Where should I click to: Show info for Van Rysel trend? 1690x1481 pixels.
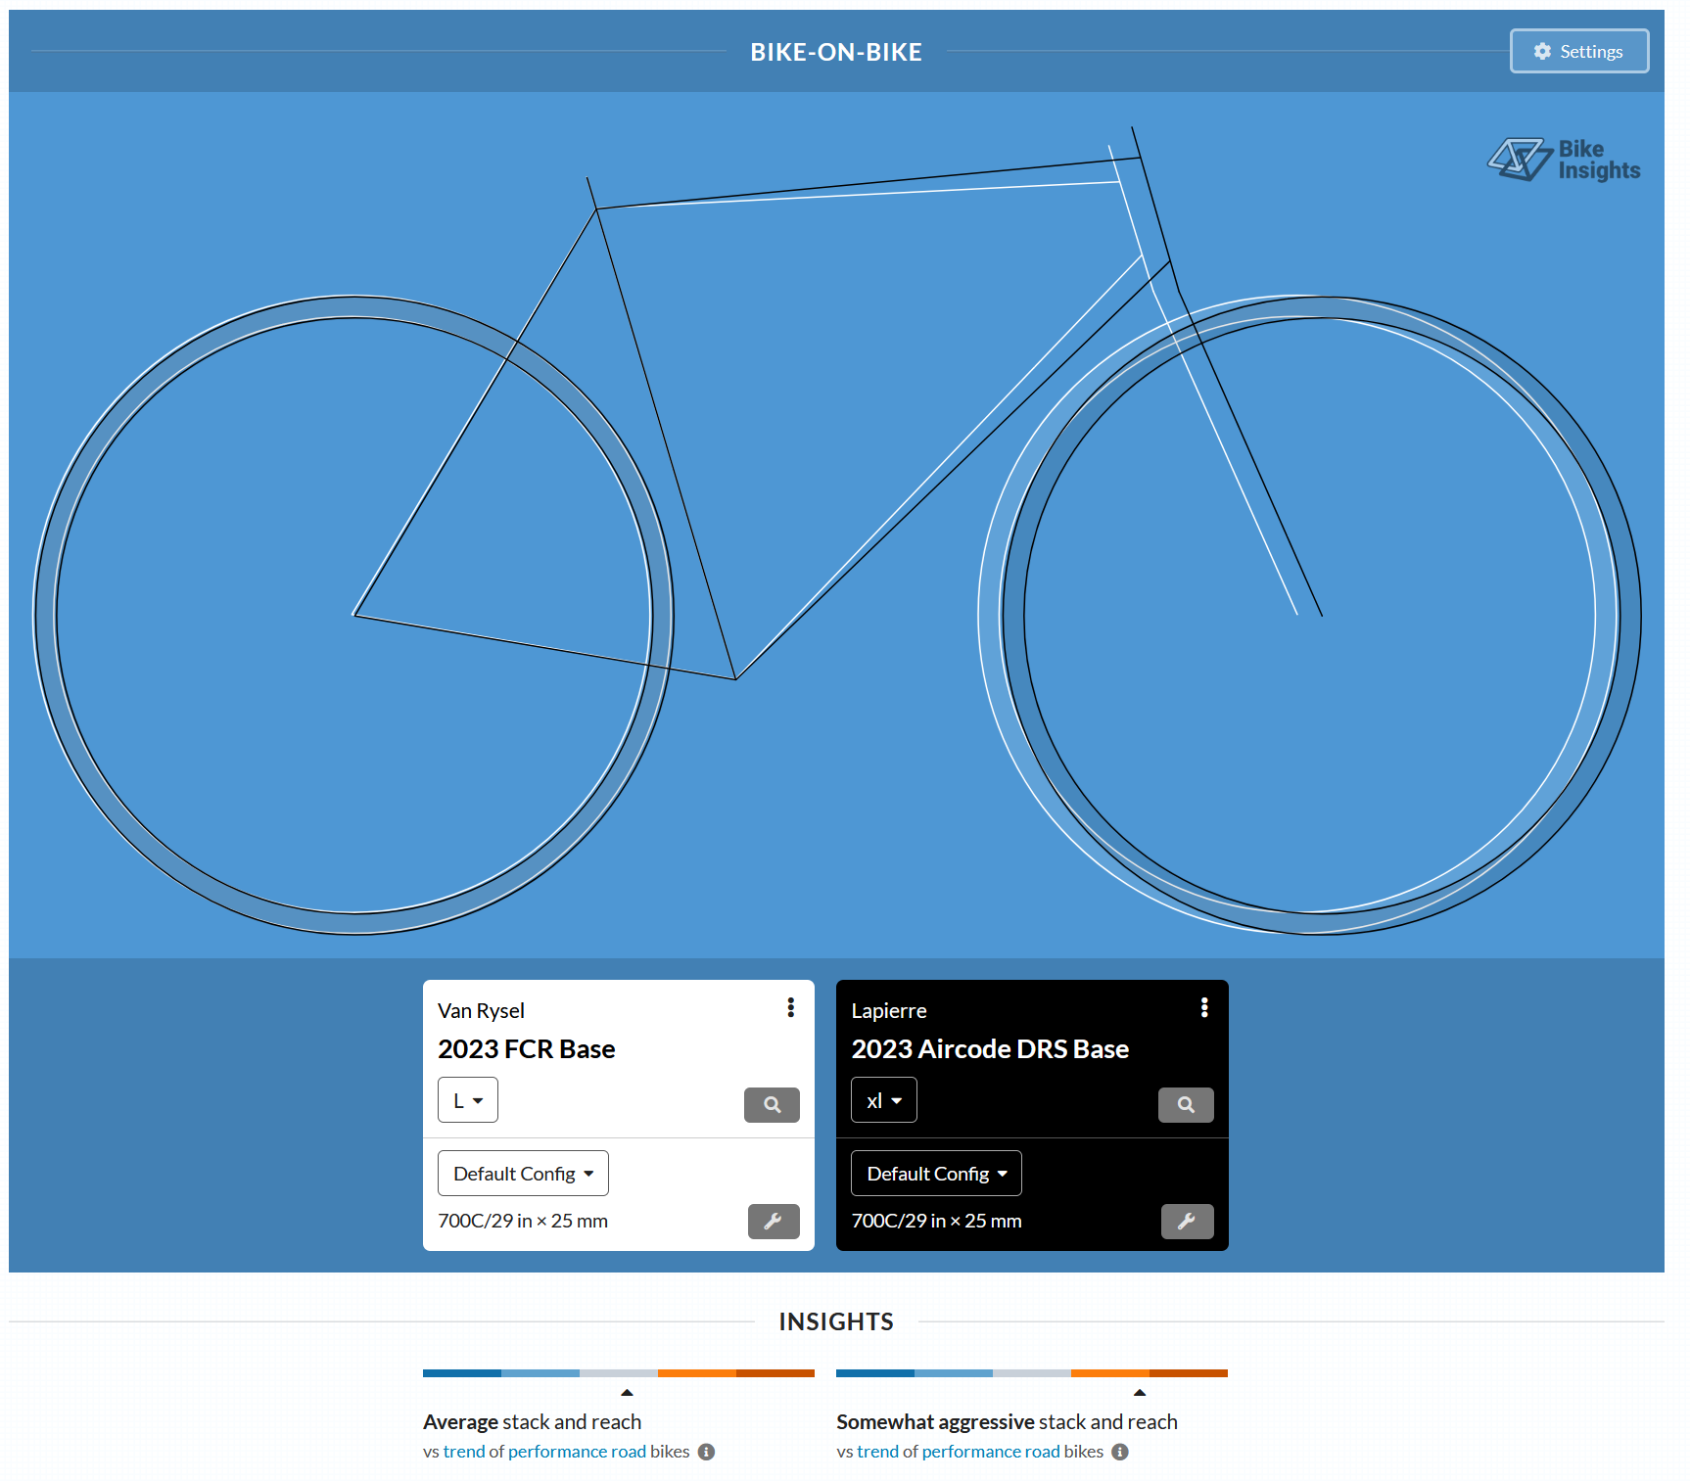click(706, 1452)
